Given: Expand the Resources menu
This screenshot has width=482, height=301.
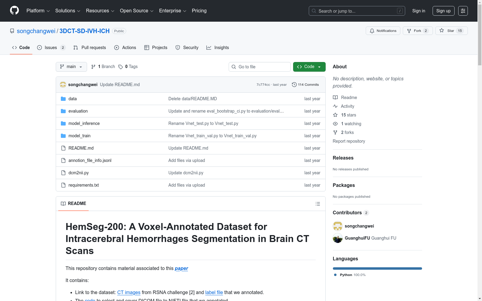Looking at the screenshot, I should pos(100,11).
